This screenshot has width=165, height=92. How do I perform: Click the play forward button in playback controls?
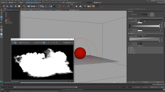(159, 85)
